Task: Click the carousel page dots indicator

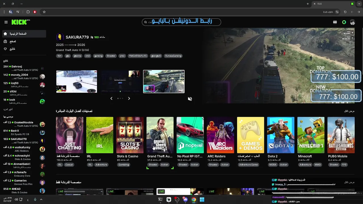Action: [120, 98]
